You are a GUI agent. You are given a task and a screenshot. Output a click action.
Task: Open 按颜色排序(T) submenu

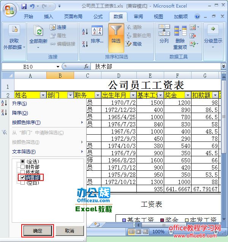point(47,123)
